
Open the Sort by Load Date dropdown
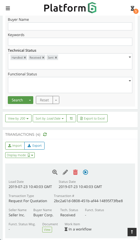(49, 118)
